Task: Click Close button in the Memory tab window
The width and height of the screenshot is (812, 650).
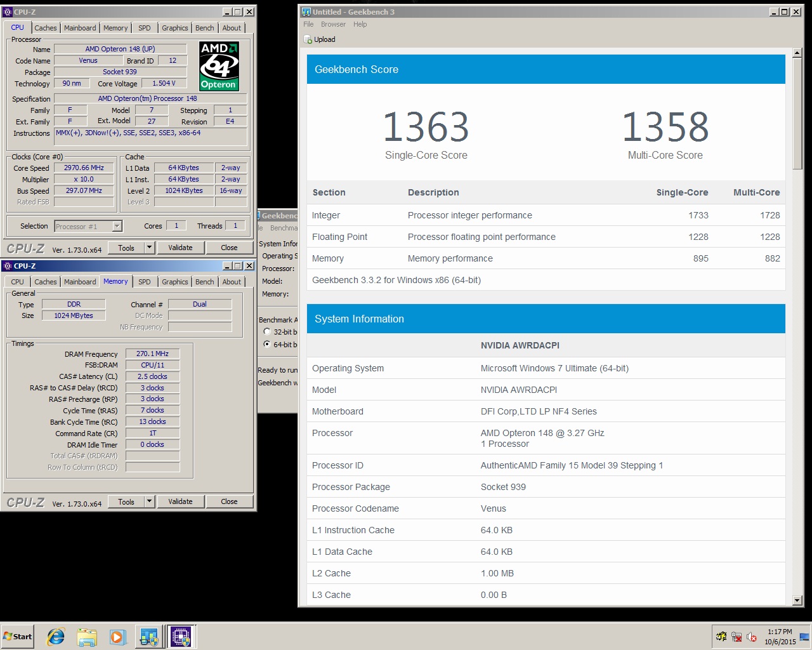Action: coord(229,501)
